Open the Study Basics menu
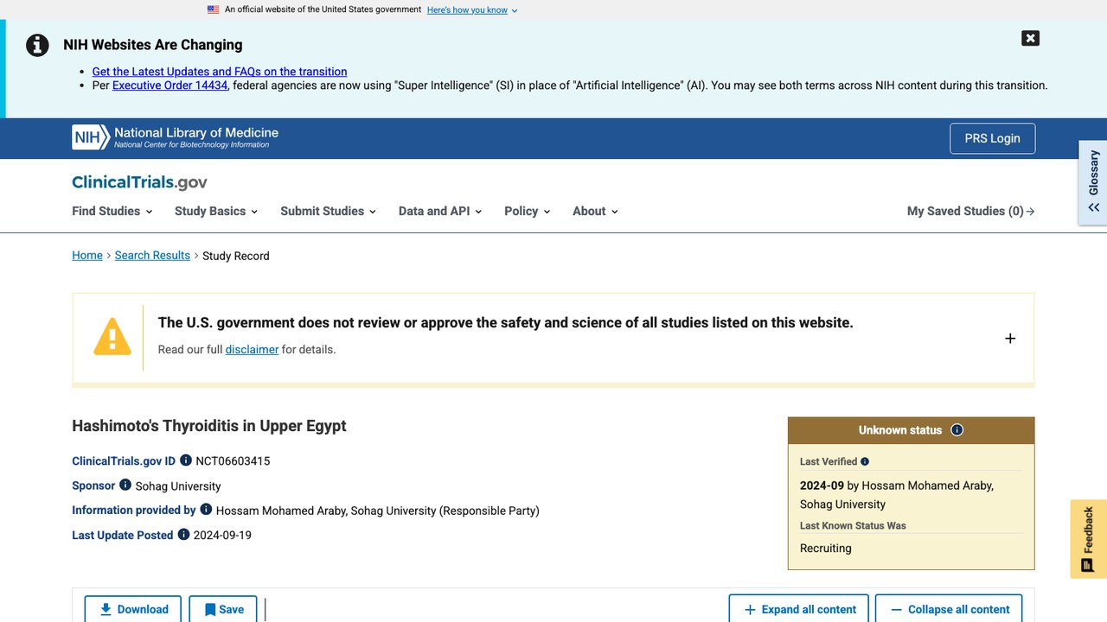This screenshot has height=622, width=1107. click(x=216, y=211)
